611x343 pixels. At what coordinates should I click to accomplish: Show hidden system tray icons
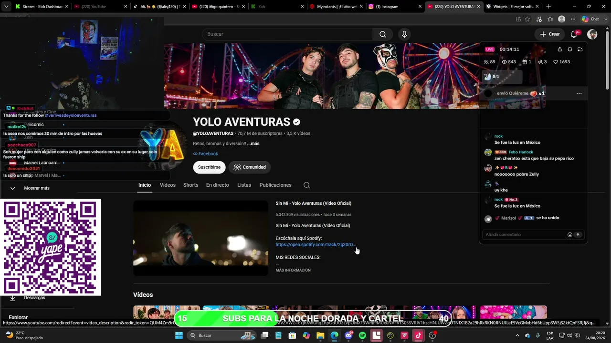pos(517,335)
